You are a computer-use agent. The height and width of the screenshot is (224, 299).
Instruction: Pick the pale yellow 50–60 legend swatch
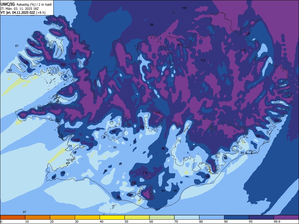click(137, 217)
